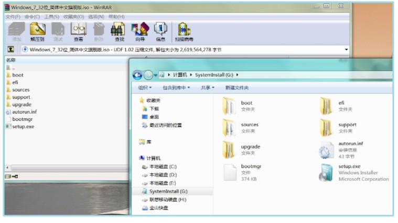Click the 新建文件夹 (New folder) button

(x=237, y=88)
